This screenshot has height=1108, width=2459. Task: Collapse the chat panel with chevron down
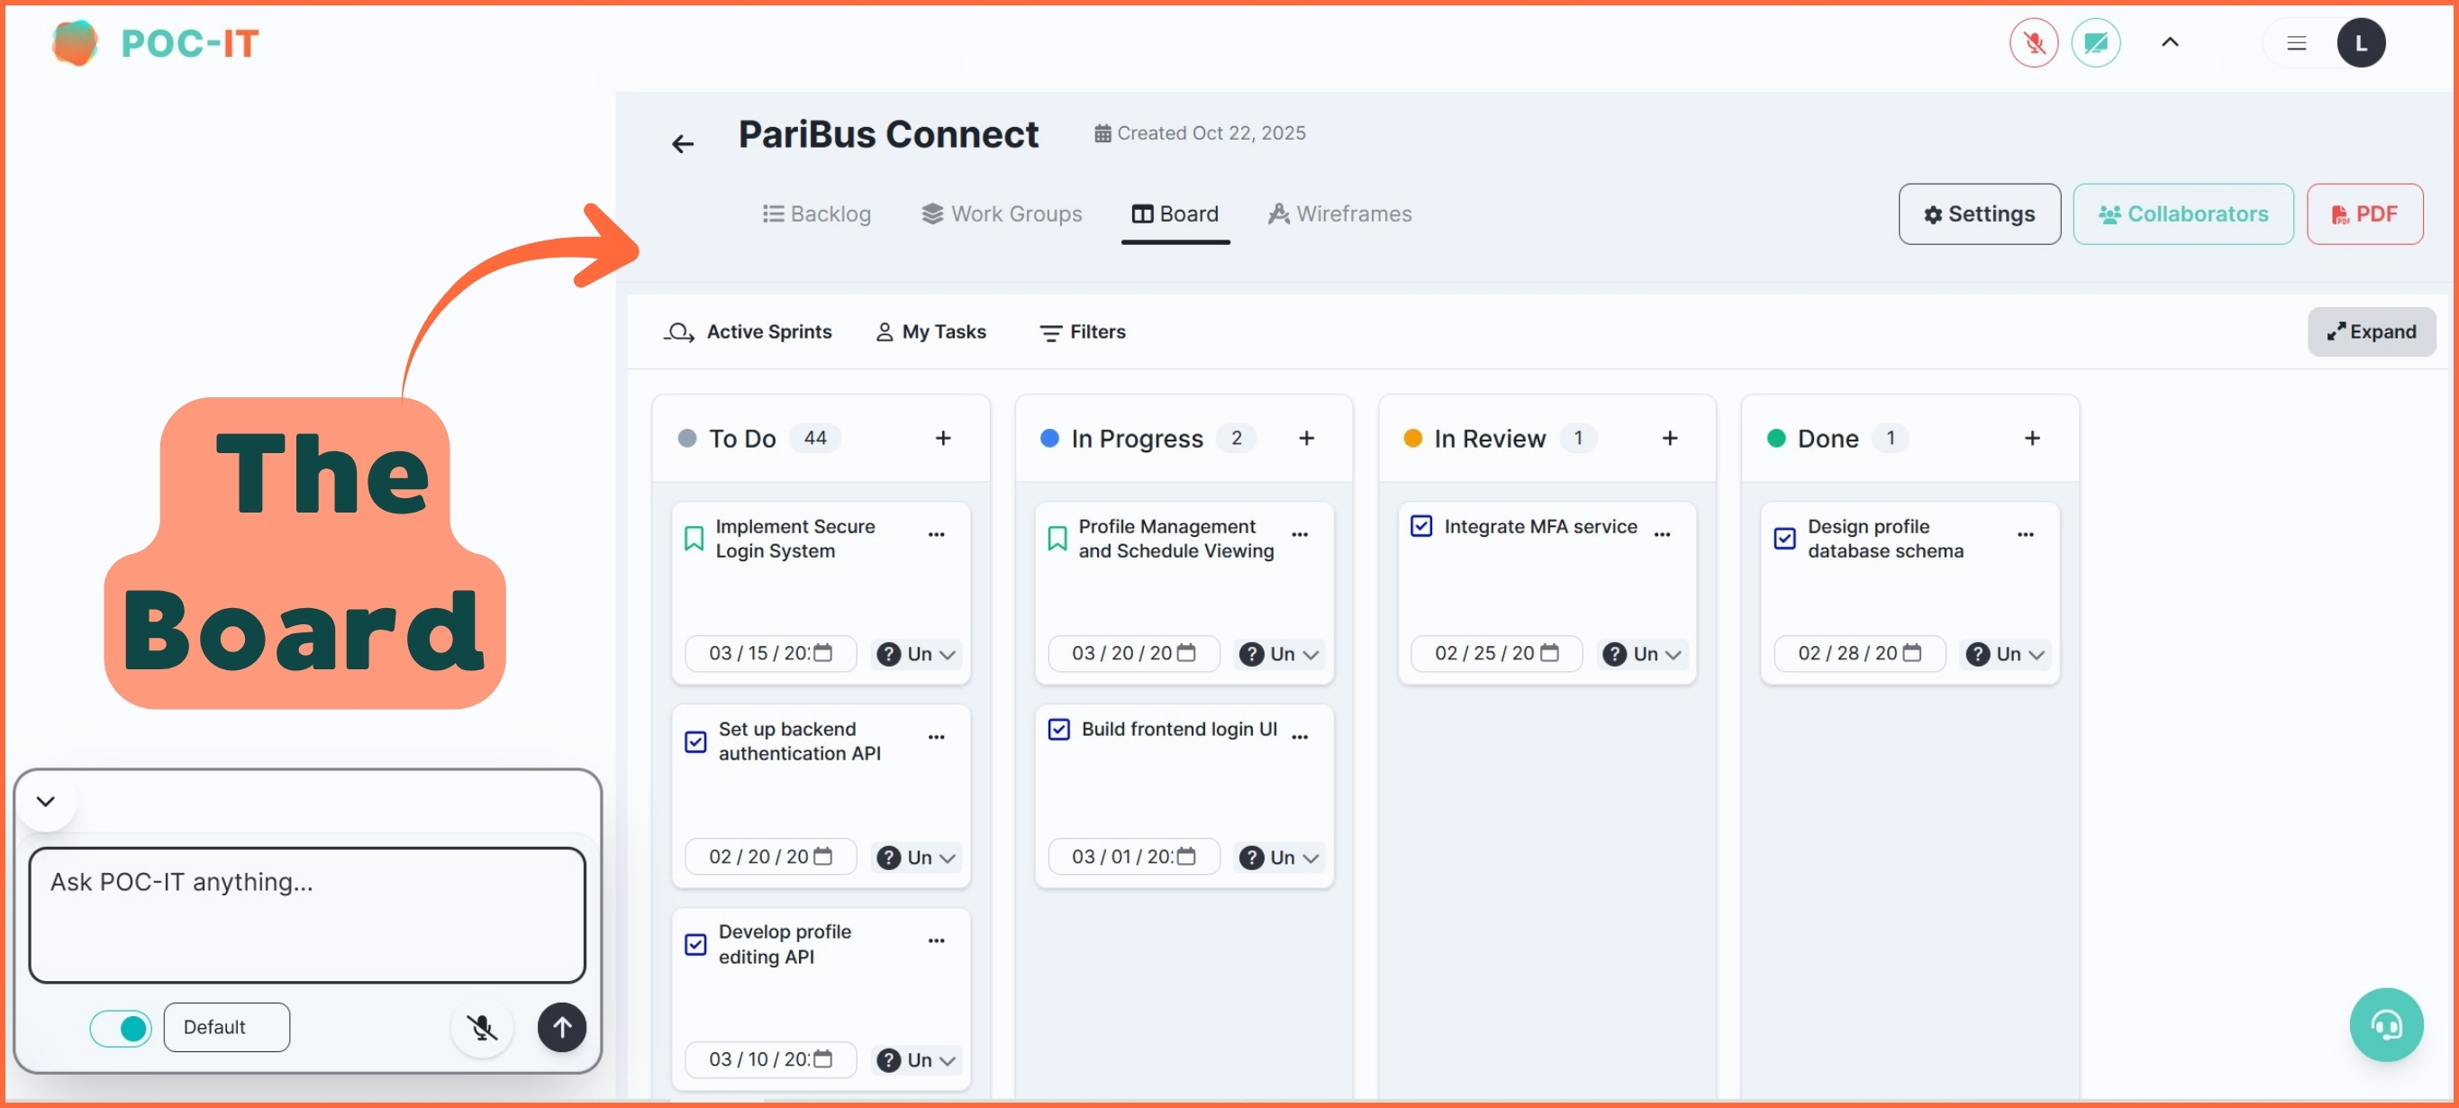(x=46, y=801)
